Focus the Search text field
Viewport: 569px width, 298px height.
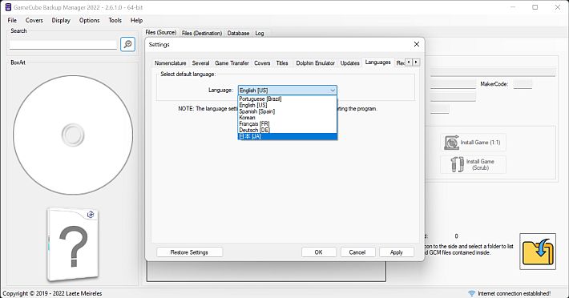[63, 45]
